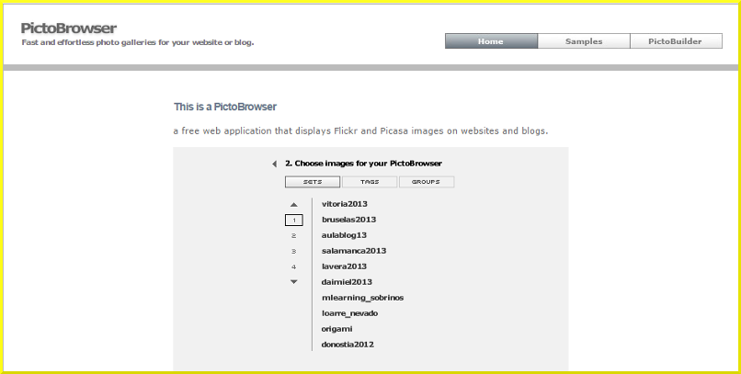
Task: Go to page 3 of the sets list
Action: pos(293,251)
